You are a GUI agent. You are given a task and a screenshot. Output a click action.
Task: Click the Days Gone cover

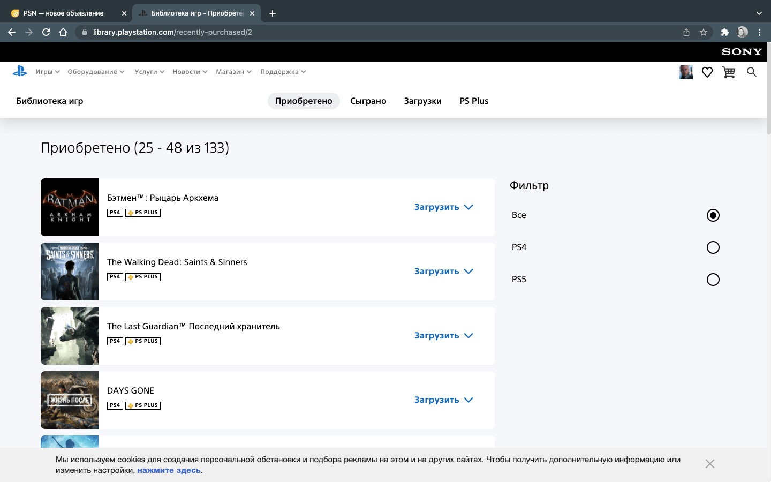pyautogui.click(x=70, y=400)
